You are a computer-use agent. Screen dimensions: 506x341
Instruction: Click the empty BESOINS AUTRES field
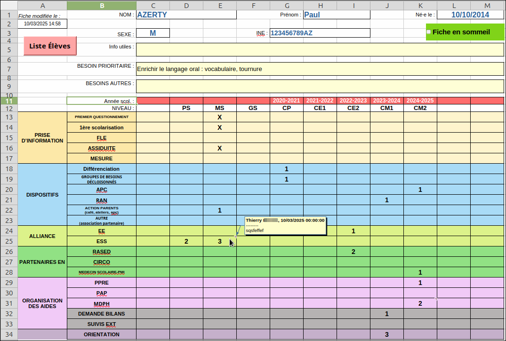pos(320,86)
